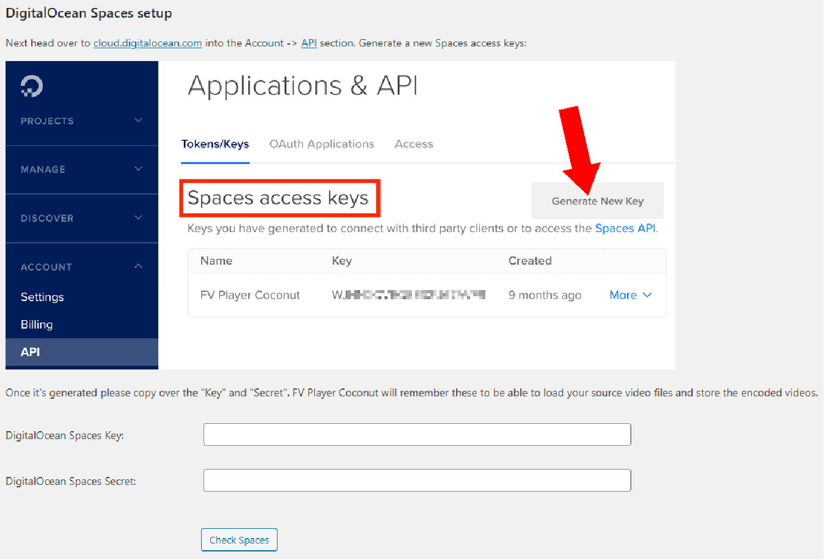Follow the Spaces API link

[x=625, y=228]
